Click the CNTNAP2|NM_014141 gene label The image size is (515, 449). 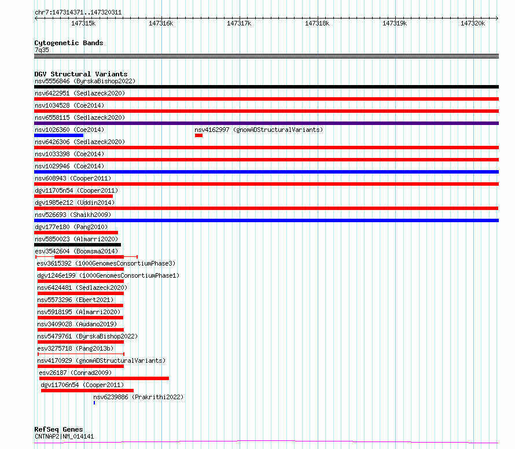point(64,436)
